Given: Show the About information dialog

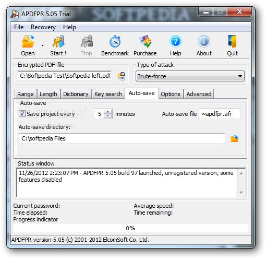Looking at the screenshot, I should tap(204, 45).
